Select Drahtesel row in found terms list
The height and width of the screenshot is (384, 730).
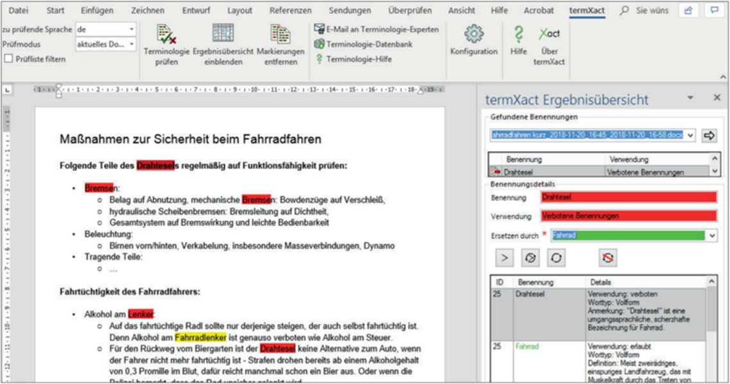tap(599, 172)
